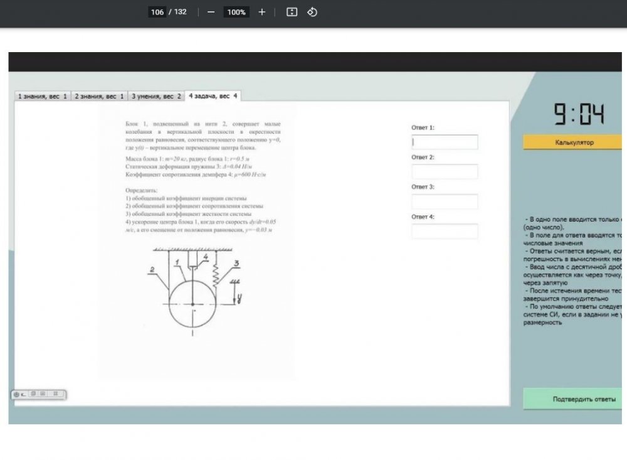Switch to the '3 умения, вес 2' tab
Image resolution: width=627 pixels, height=460 pixels.
pyautogui.click(x=156, y=96)
